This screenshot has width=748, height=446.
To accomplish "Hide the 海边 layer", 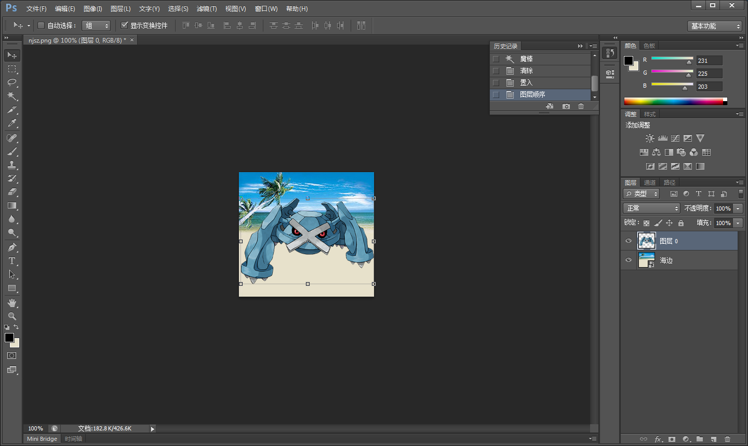I will click(629, 260).
